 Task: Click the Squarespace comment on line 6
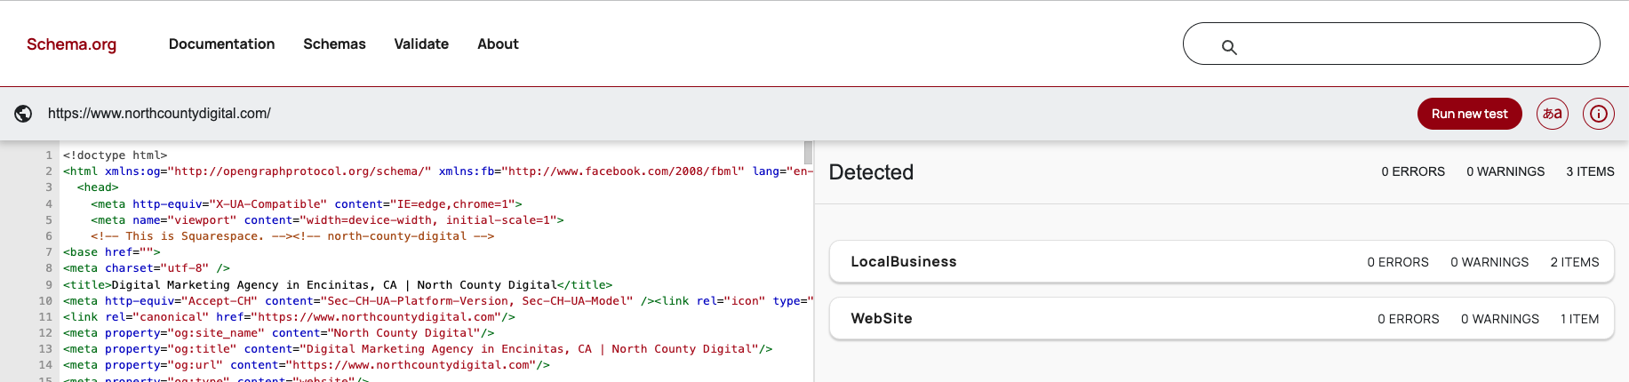point(292,236)
